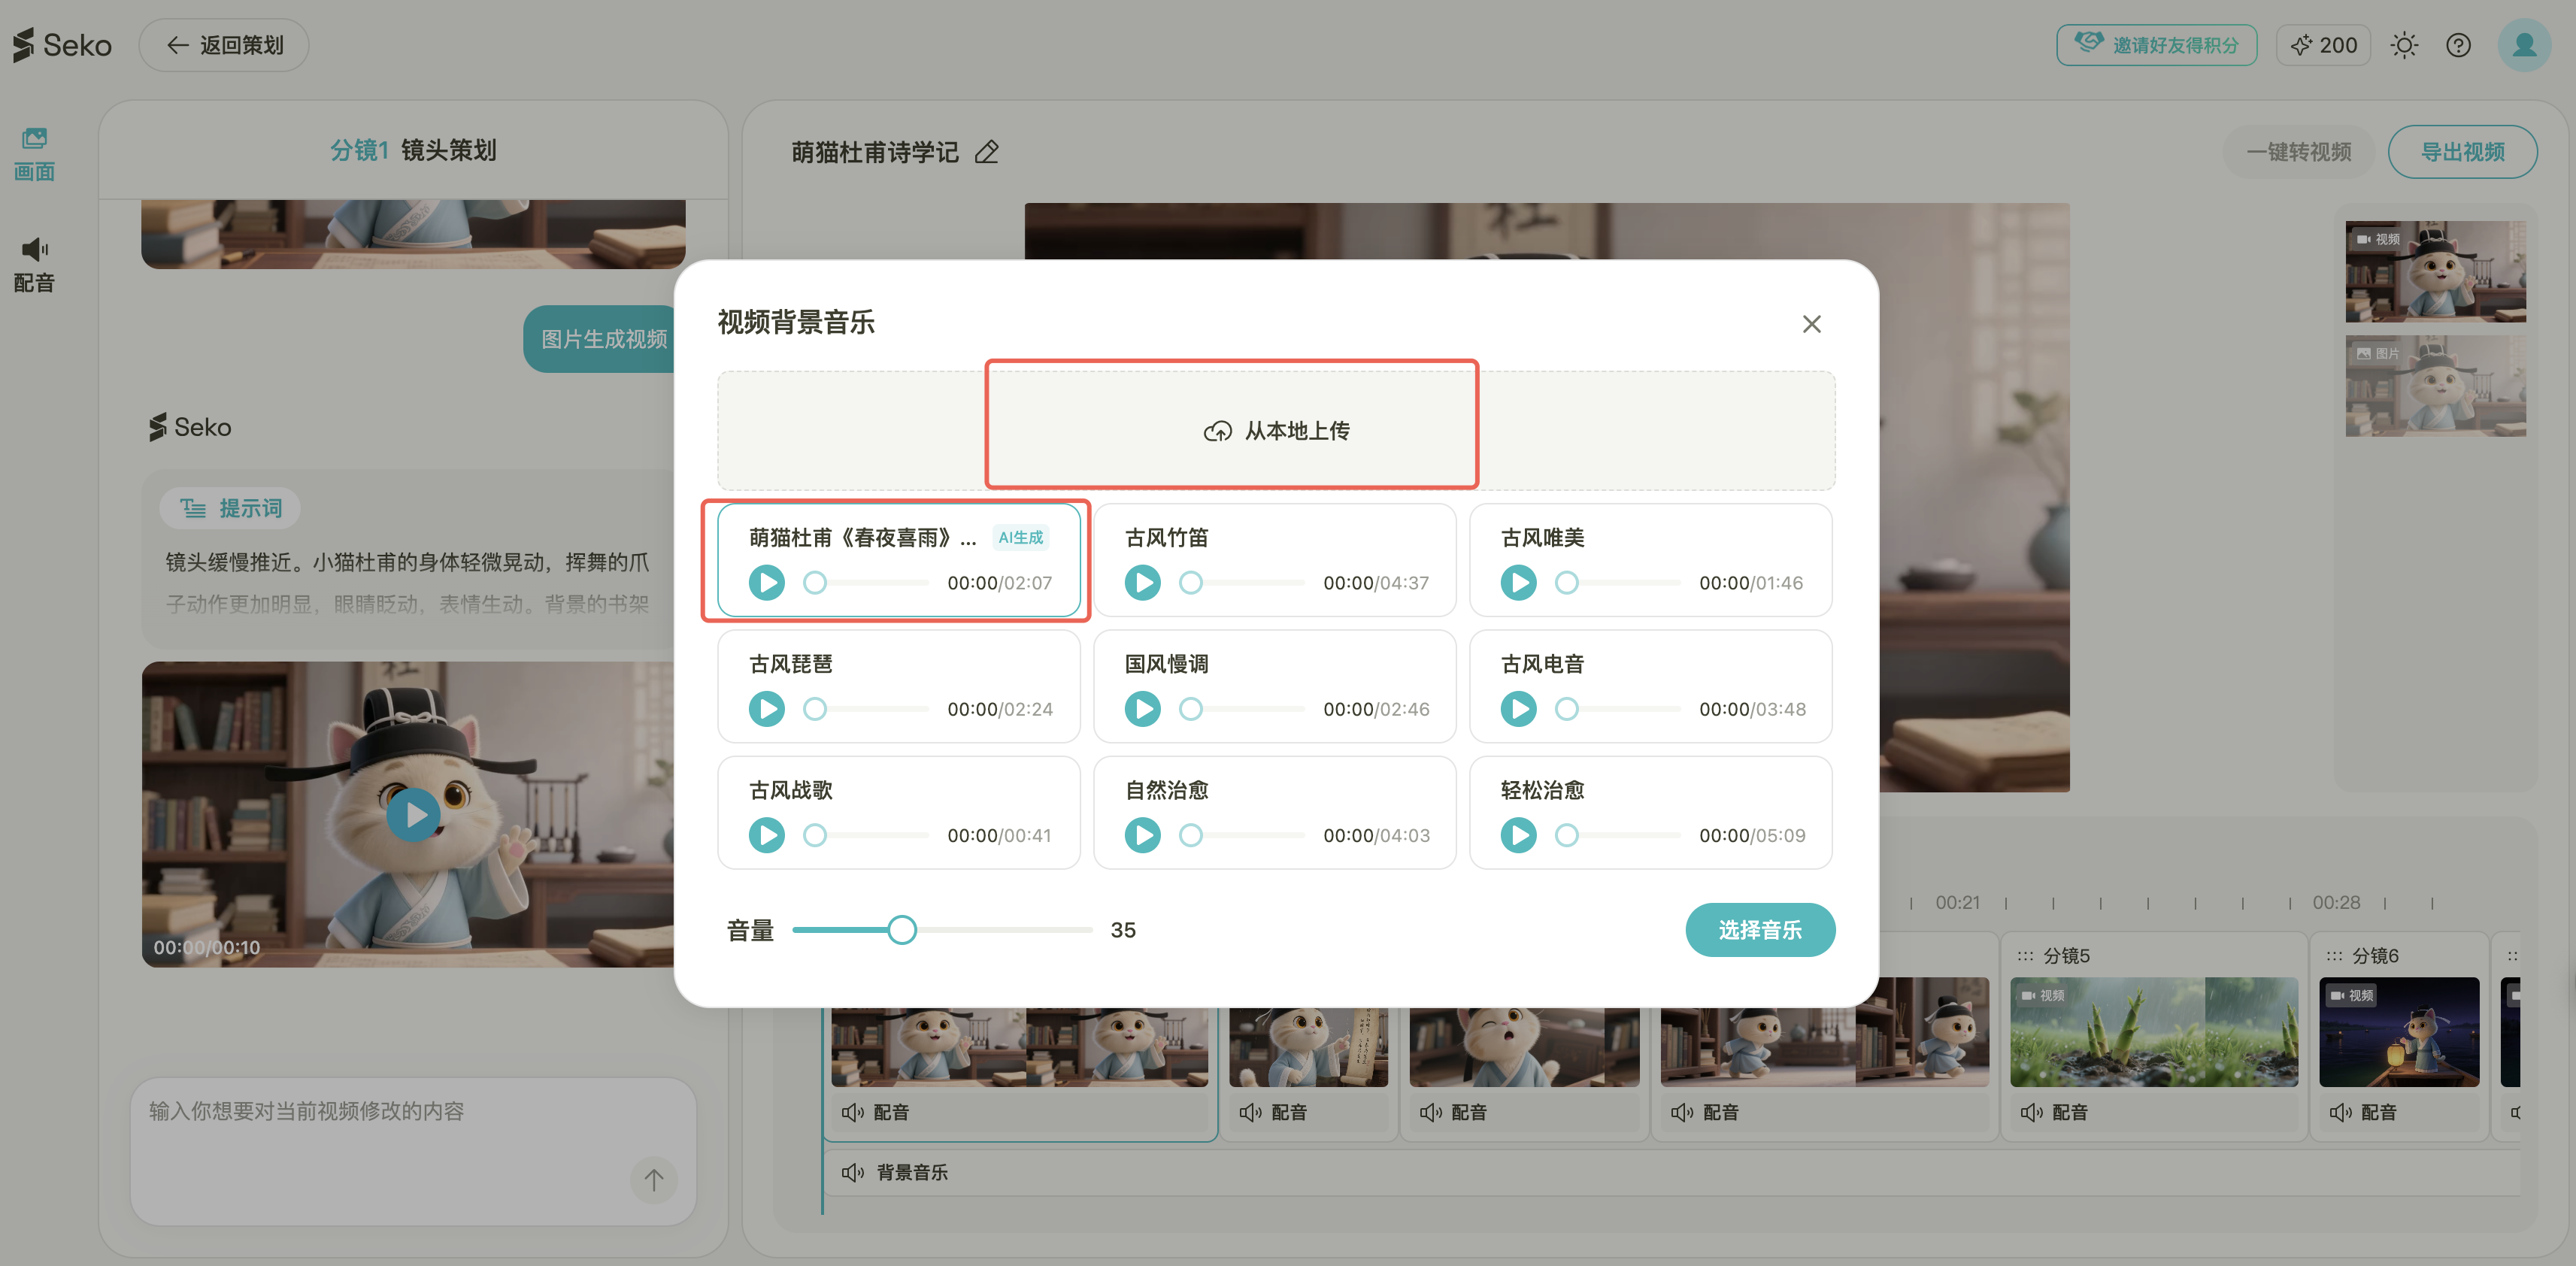
Task: Click the 00:28 timeline ruler mark
Action: pyautogui.click(x=2335, y=902)
